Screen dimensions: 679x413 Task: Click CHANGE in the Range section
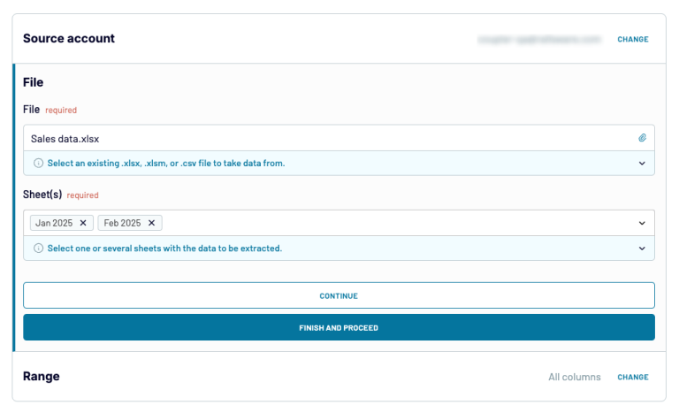tap(632, 378)
